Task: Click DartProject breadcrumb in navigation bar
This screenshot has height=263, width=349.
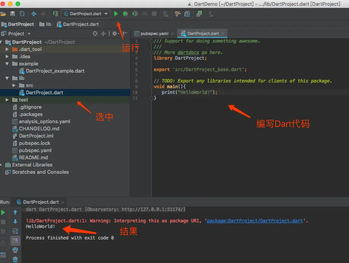Action: click(x=18, y=24)
